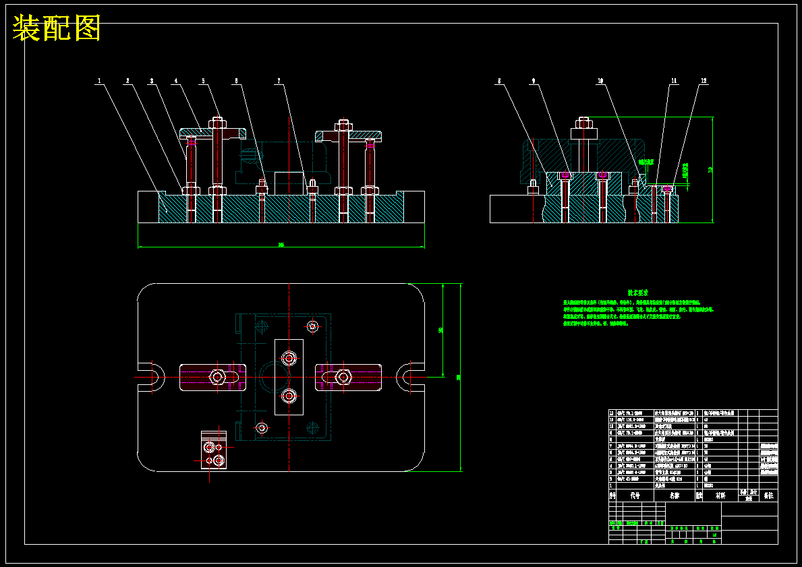Screen dimensions: 802x567
Task: Pick the left clamp plate in plan view
Action: [x=212, y=378]
